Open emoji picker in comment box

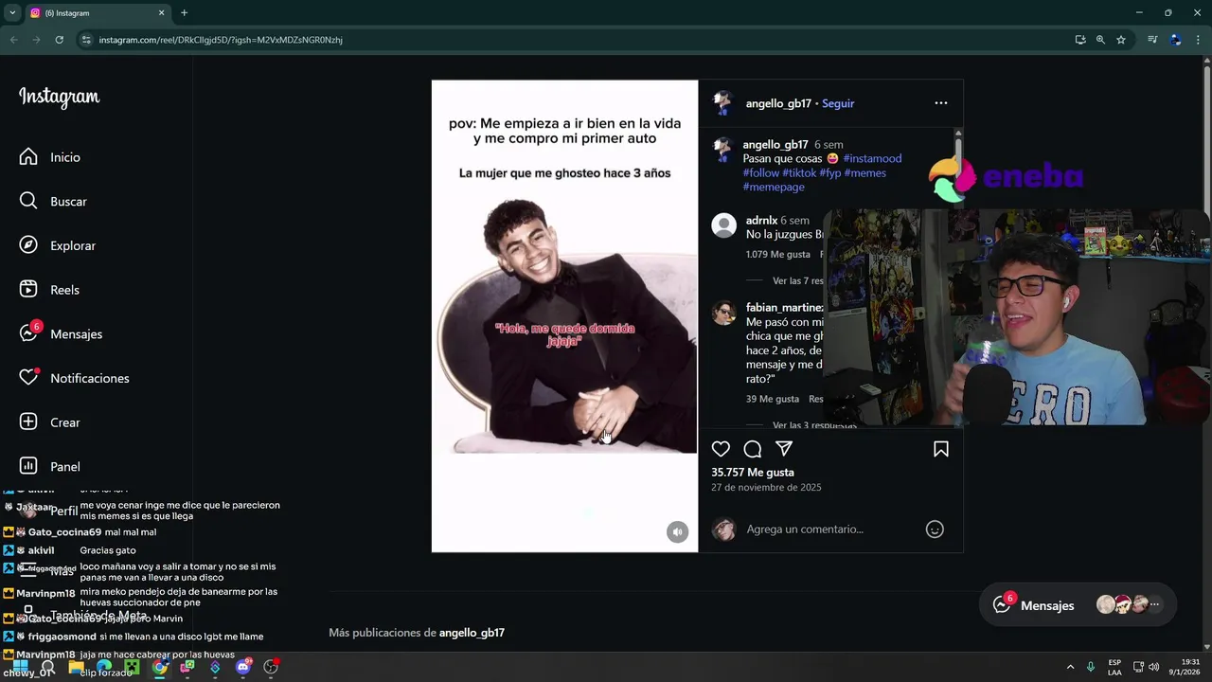[x=935, y=529]
